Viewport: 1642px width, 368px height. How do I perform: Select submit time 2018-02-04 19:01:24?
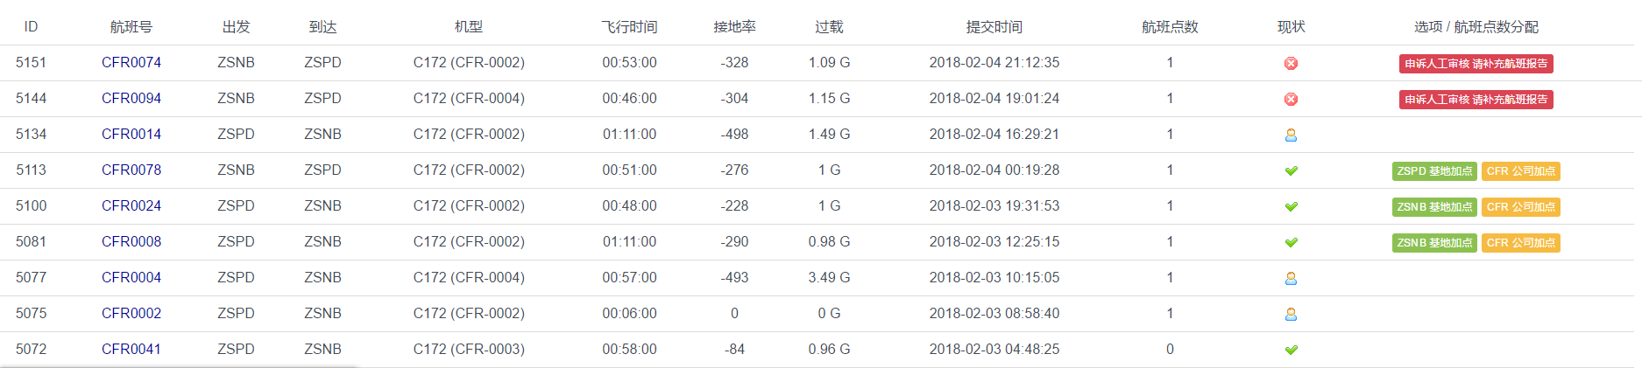pos(994,98)
